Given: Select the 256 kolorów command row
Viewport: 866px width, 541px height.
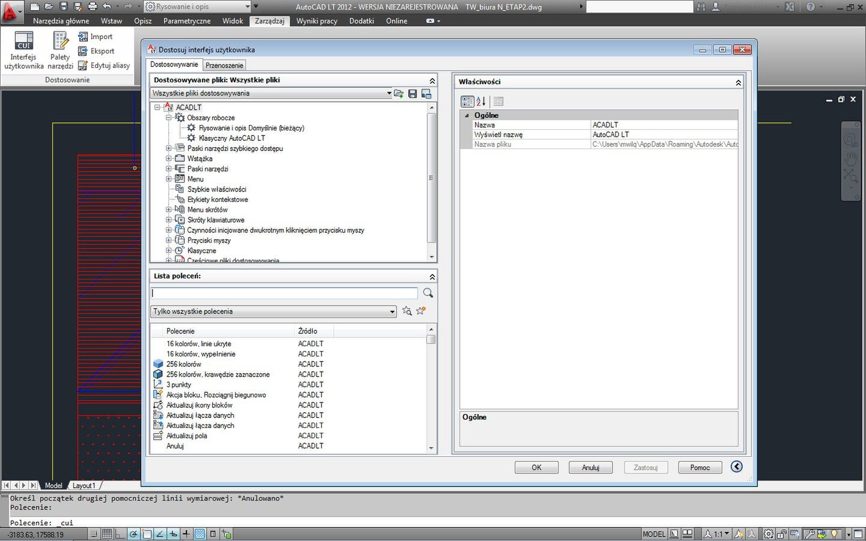Looking at the screenshot, I should (289, 364).
